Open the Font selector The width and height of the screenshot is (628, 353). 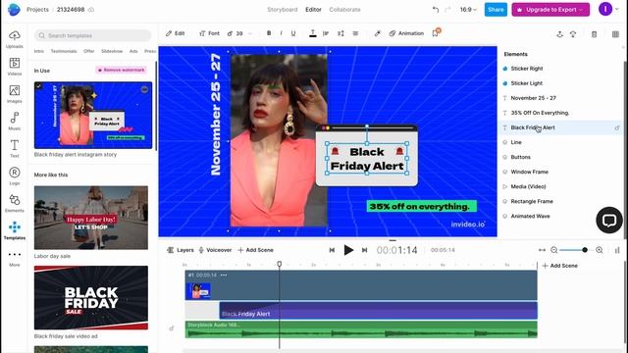(x=209, y=33)
